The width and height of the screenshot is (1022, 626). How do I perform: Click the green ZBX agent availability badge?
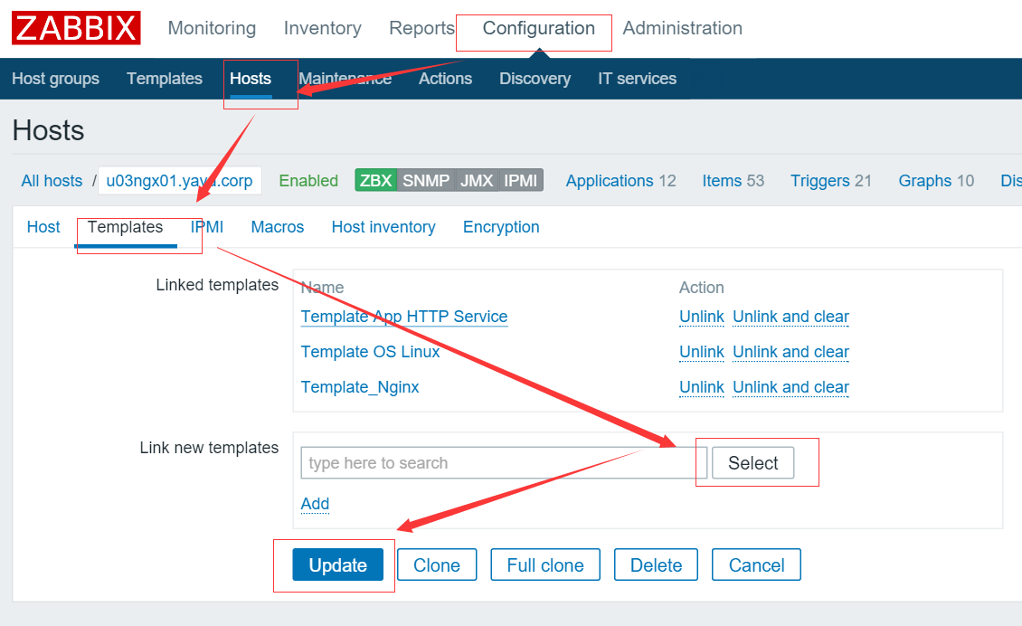coord(375,180)
